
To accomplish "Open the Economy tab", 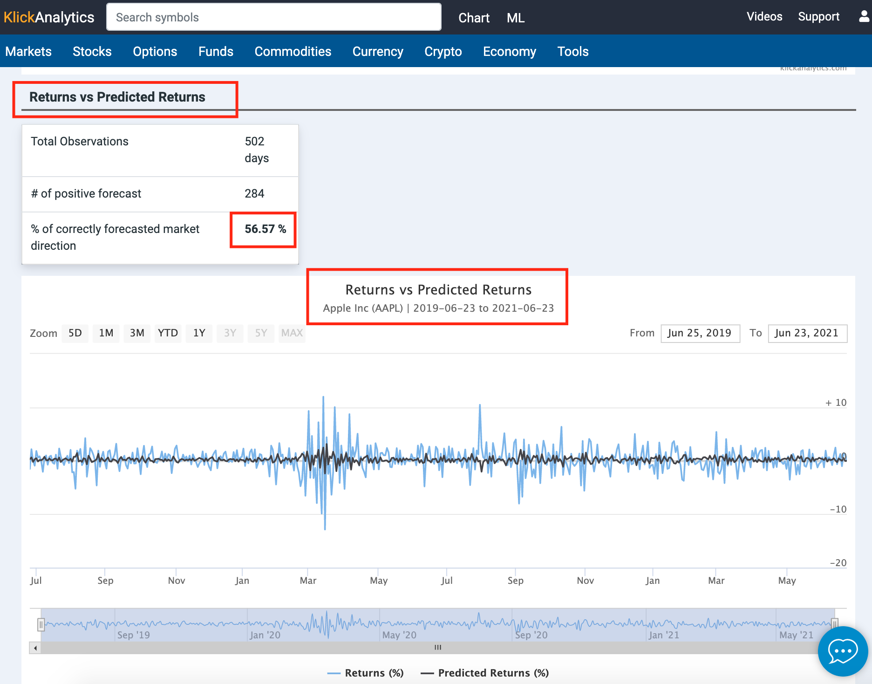I will click(x=510, y=51).
